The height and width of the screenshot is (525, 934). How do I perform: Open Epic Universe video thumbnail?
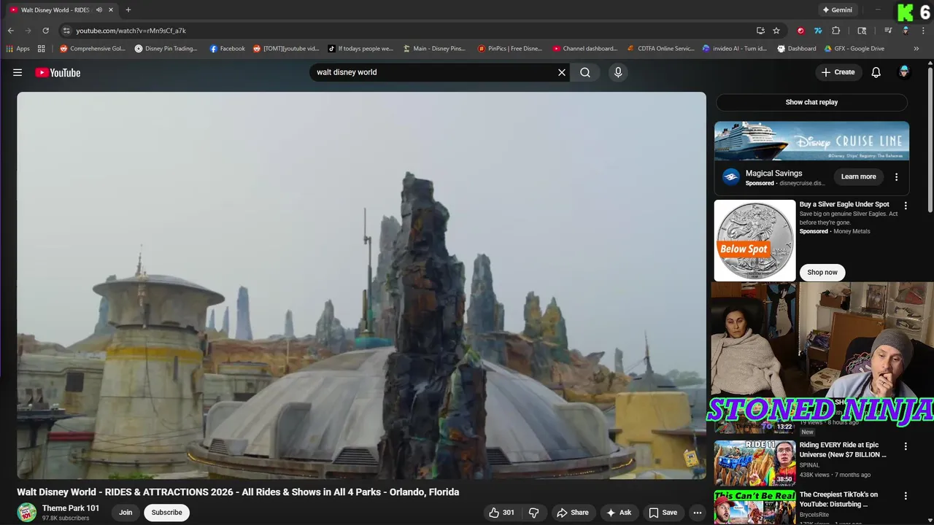[x=754, y=463]
